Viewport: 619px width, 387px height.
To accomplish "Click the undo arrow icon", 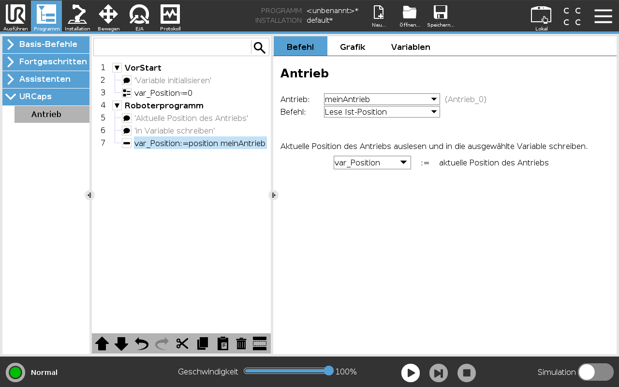I will [x=142, y=343].
